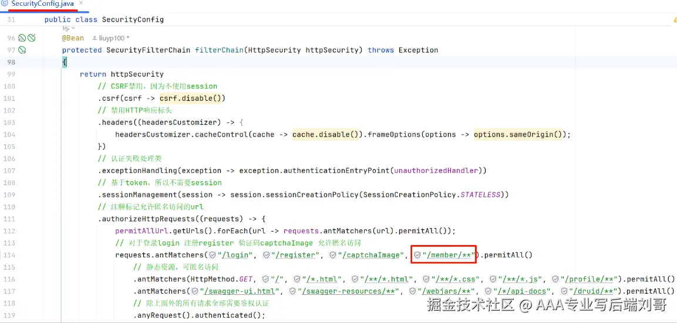Click the shield icon before "/captchaImage"
The image size is (677, 323).
(x=332, y=255)
